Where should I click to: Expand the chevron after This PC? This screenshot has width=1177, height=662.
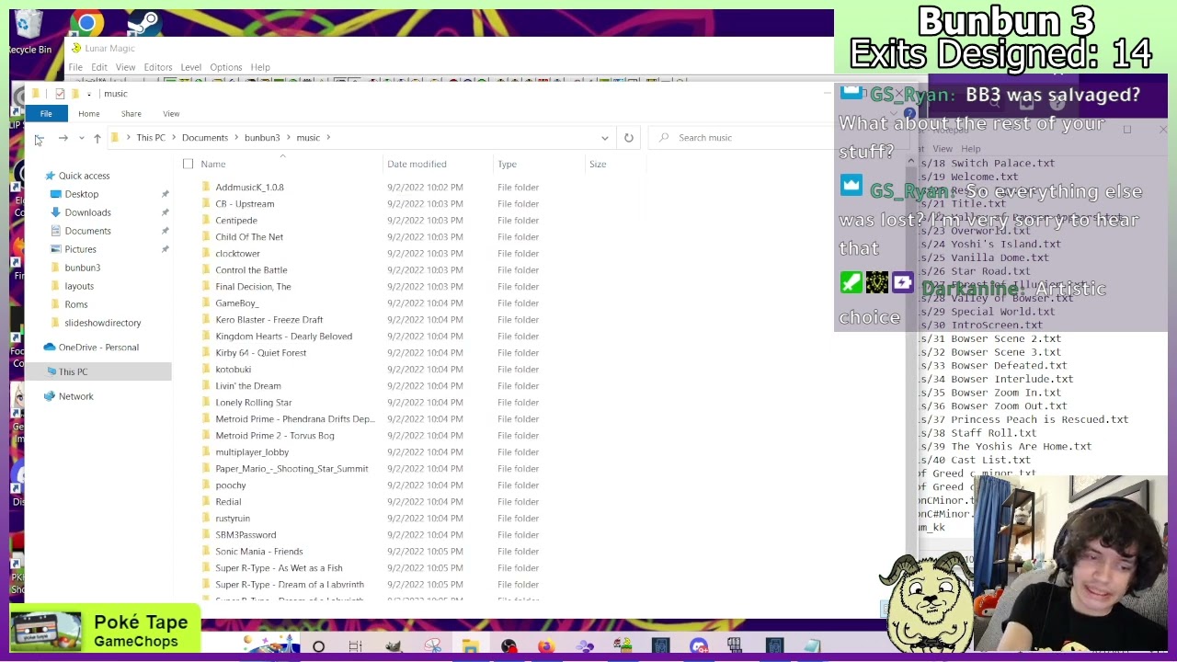[x=174, y=138]
